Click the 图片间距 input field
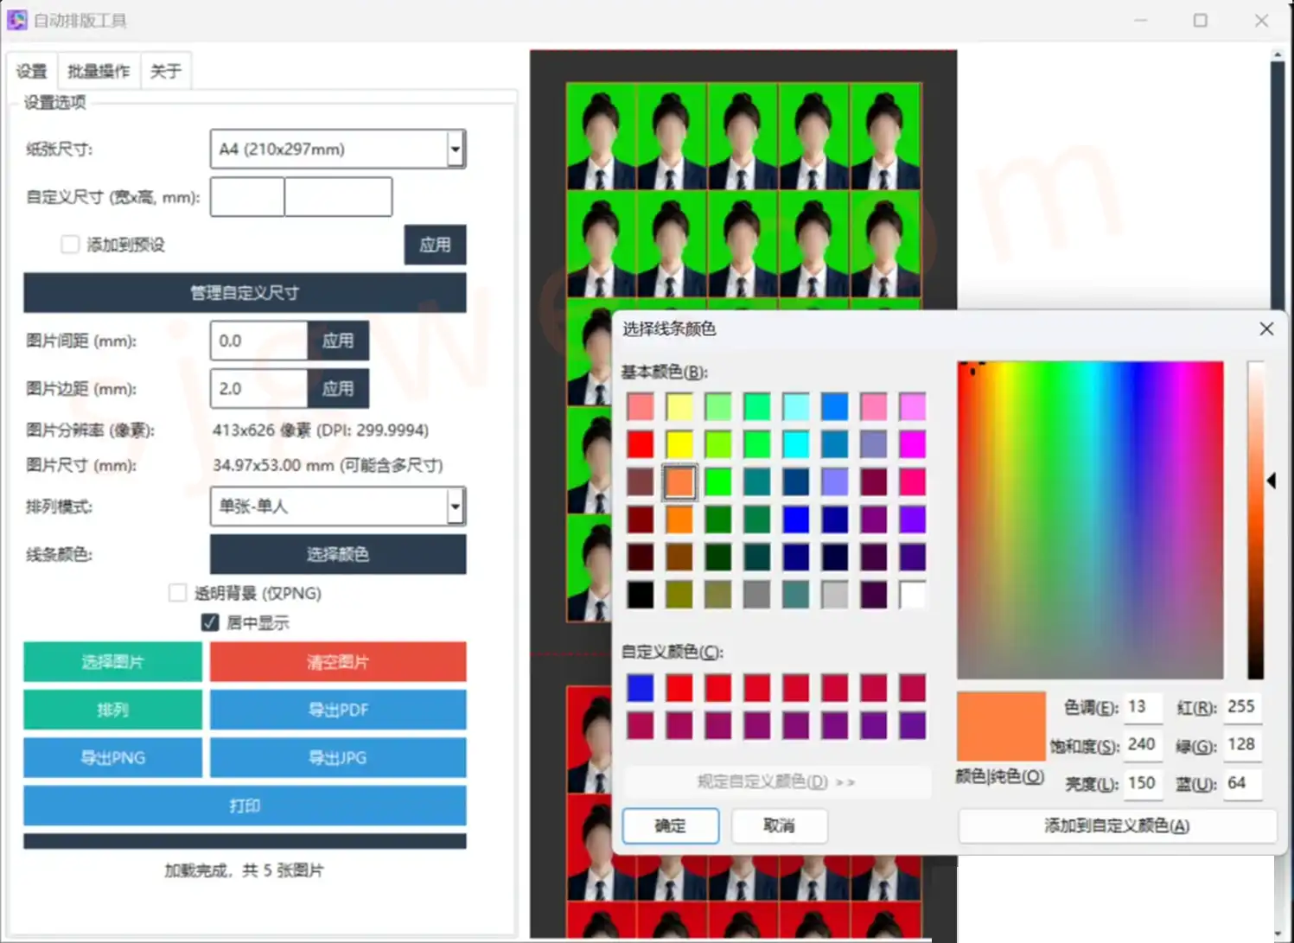The height and width of the screenshot is (943, 1294). click(x=258, y=341)
